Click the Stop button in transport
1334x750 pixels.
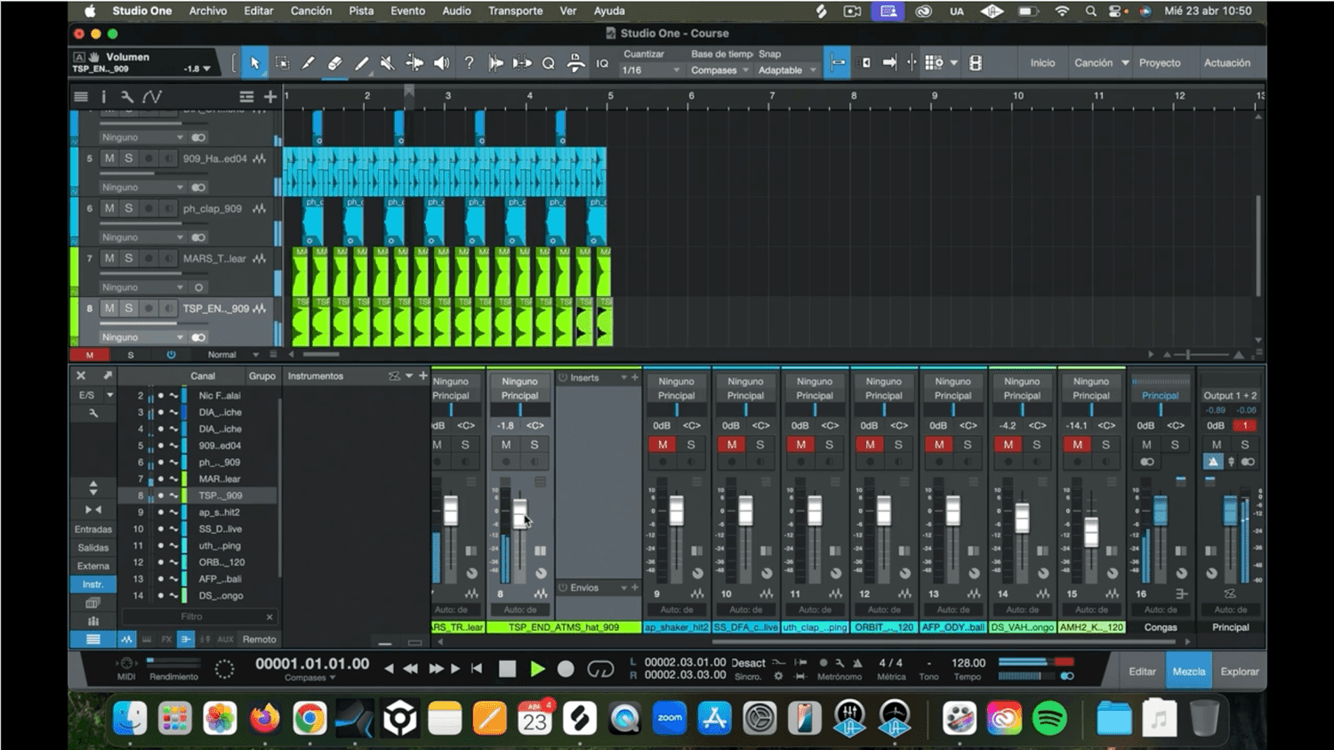[x=507, y=669]
